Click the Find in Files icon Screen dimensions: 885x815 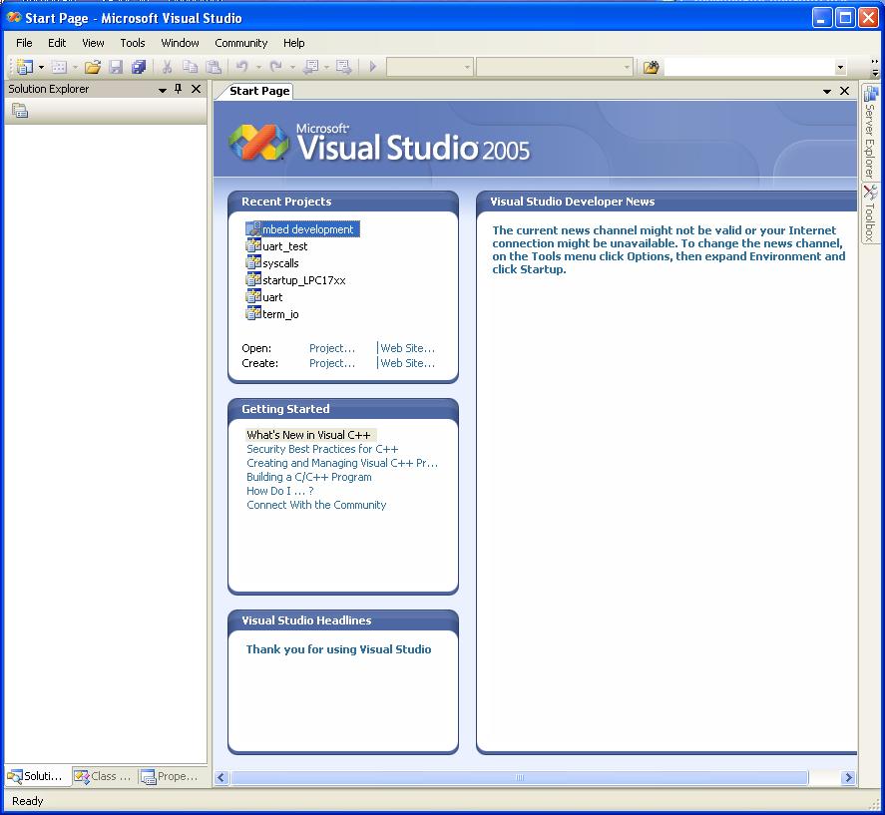(650, 67)
